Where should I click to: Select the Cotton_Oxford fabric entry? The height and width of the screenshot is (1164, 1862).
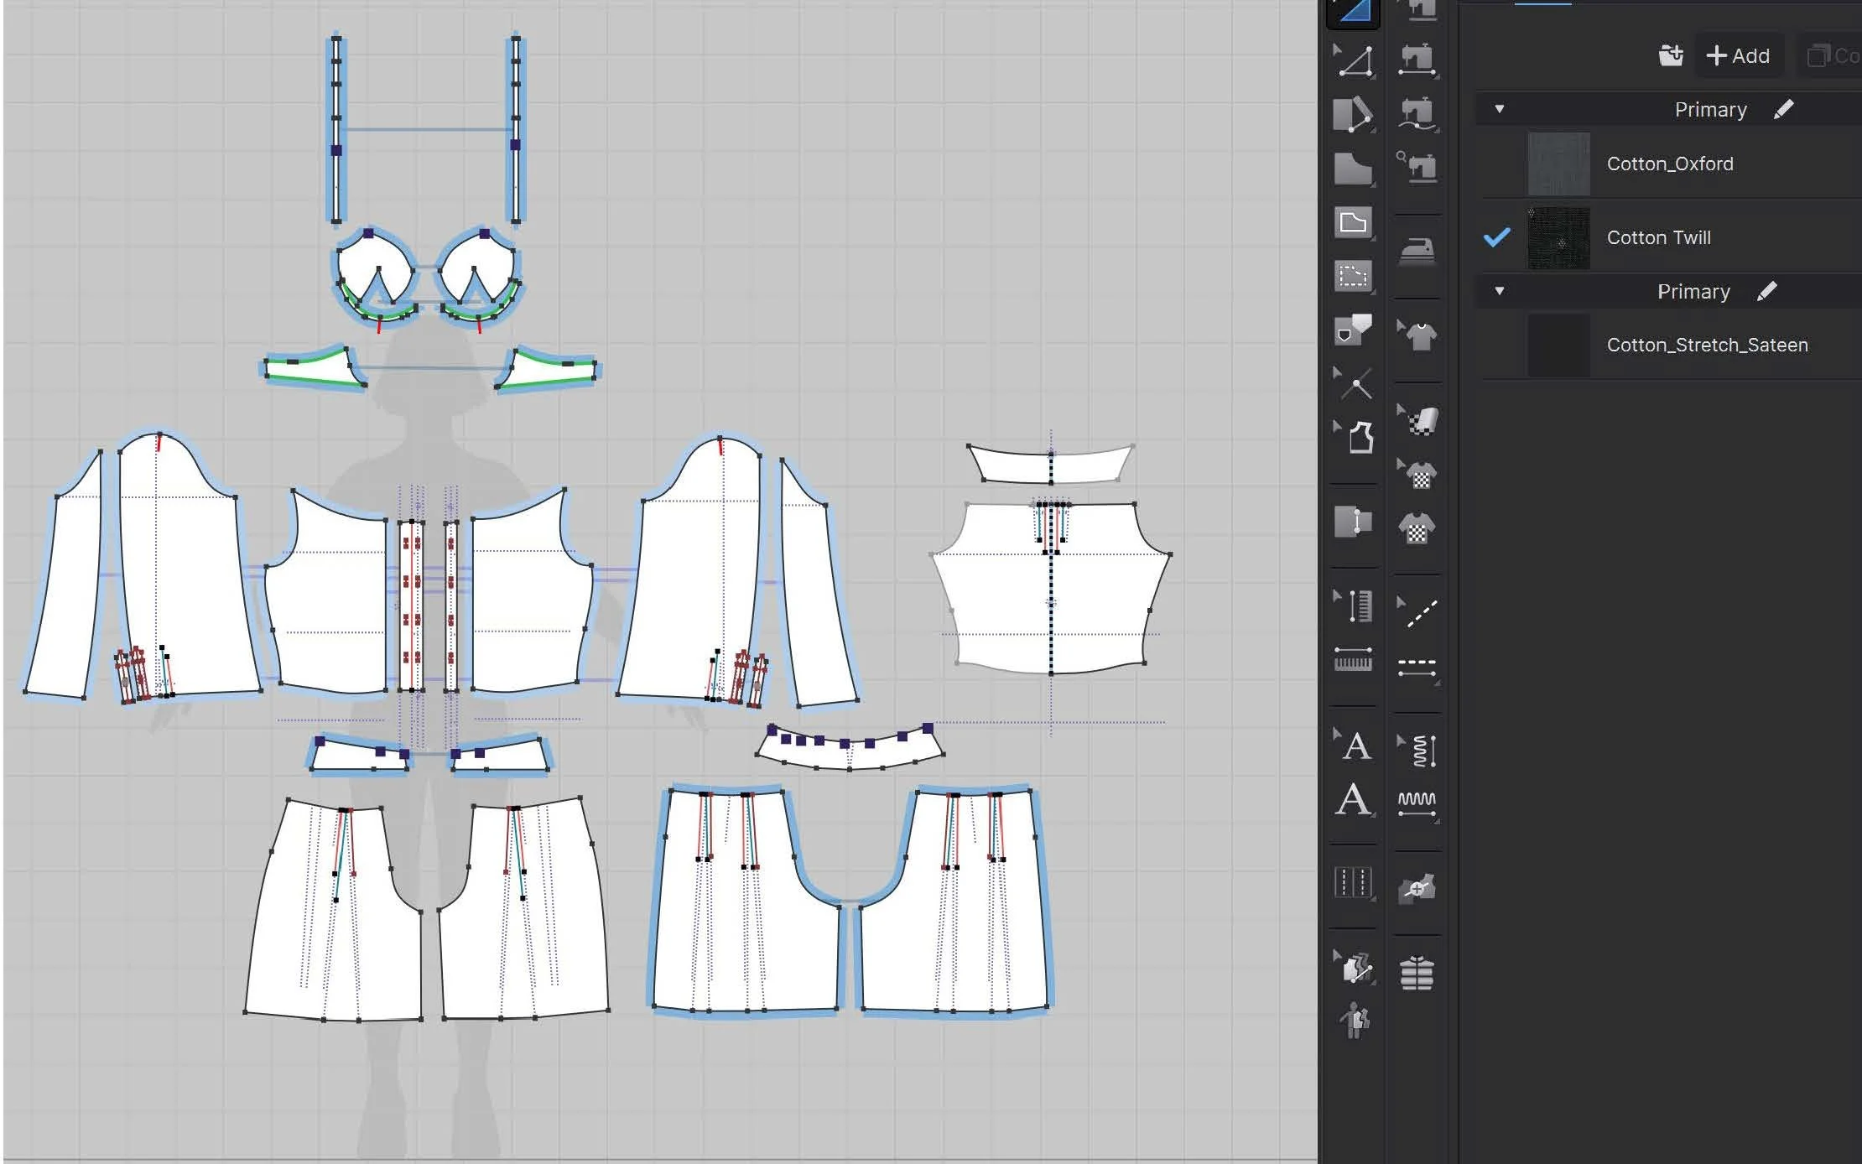[1670, 164]
